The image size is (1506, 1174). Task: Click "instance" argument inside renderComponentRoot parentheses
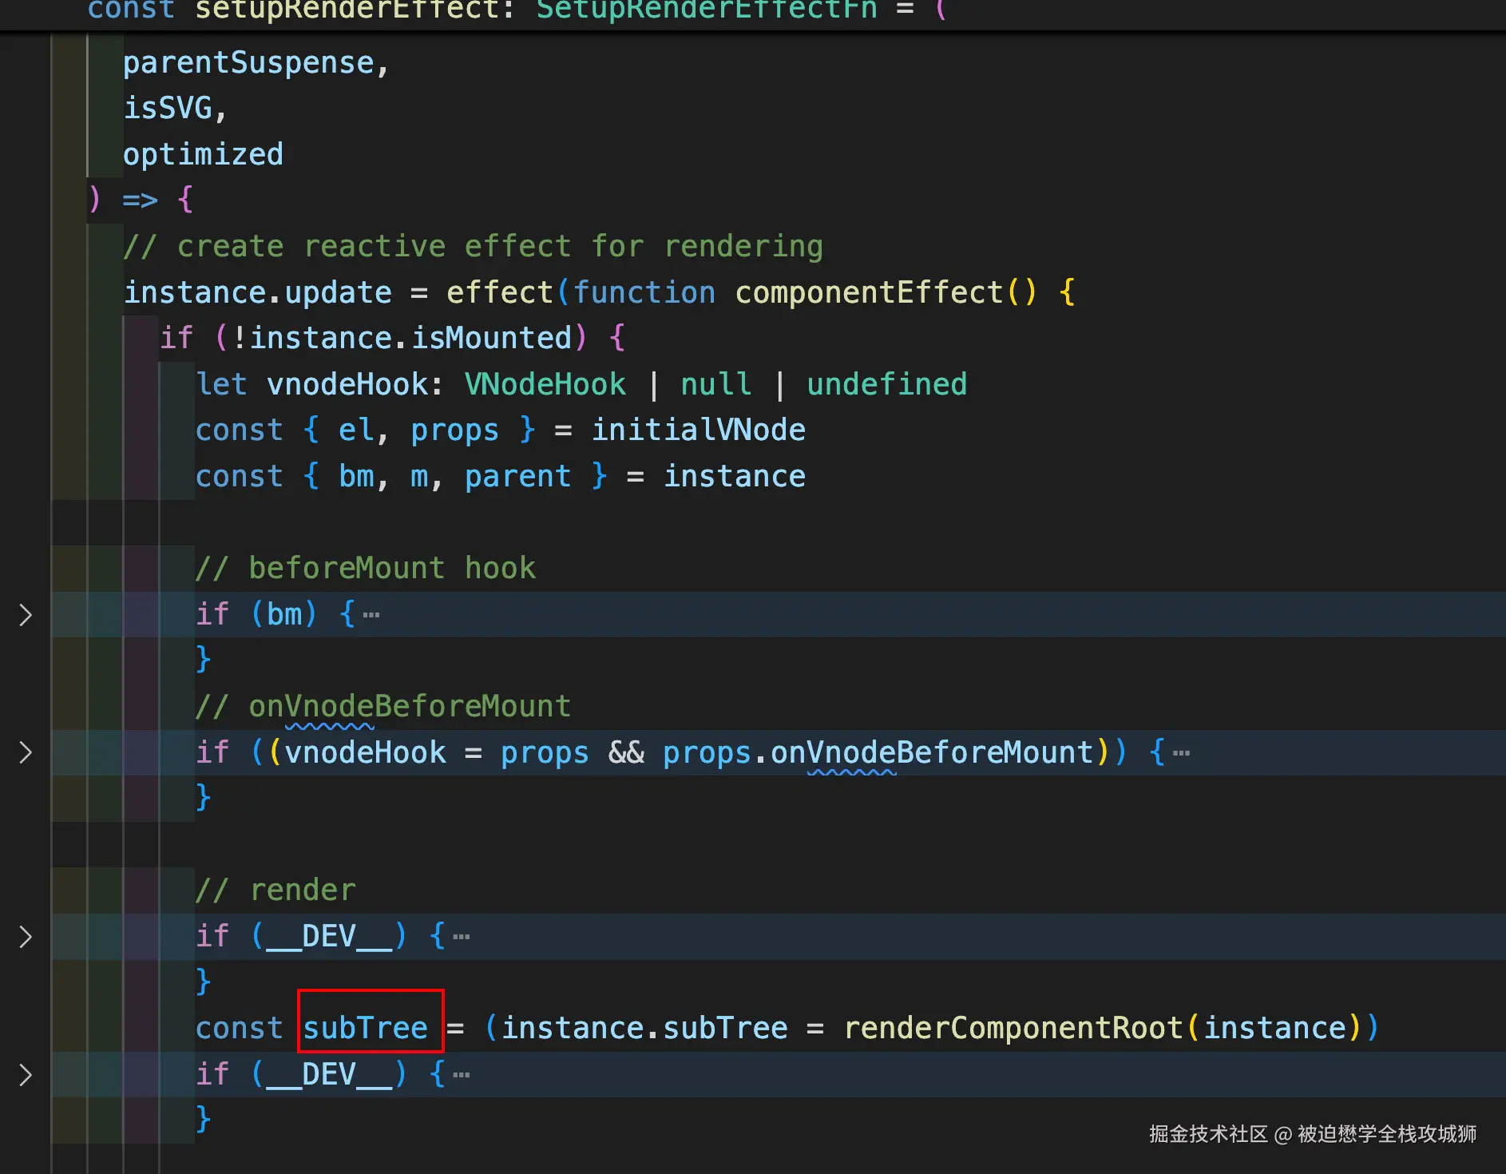[x=1275, y=1029]
